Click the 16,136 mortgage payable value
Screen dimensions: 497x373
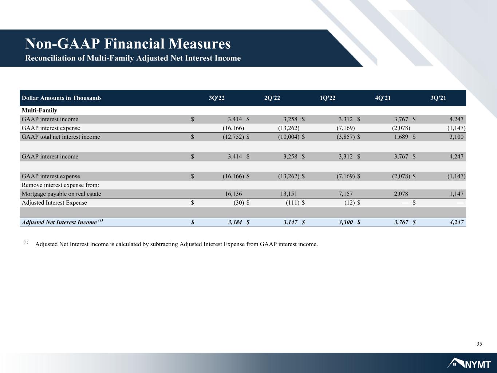[x=233, y=194]
